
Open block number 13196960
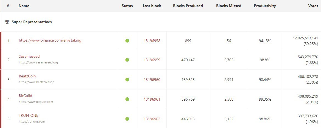tap(152, 80)
